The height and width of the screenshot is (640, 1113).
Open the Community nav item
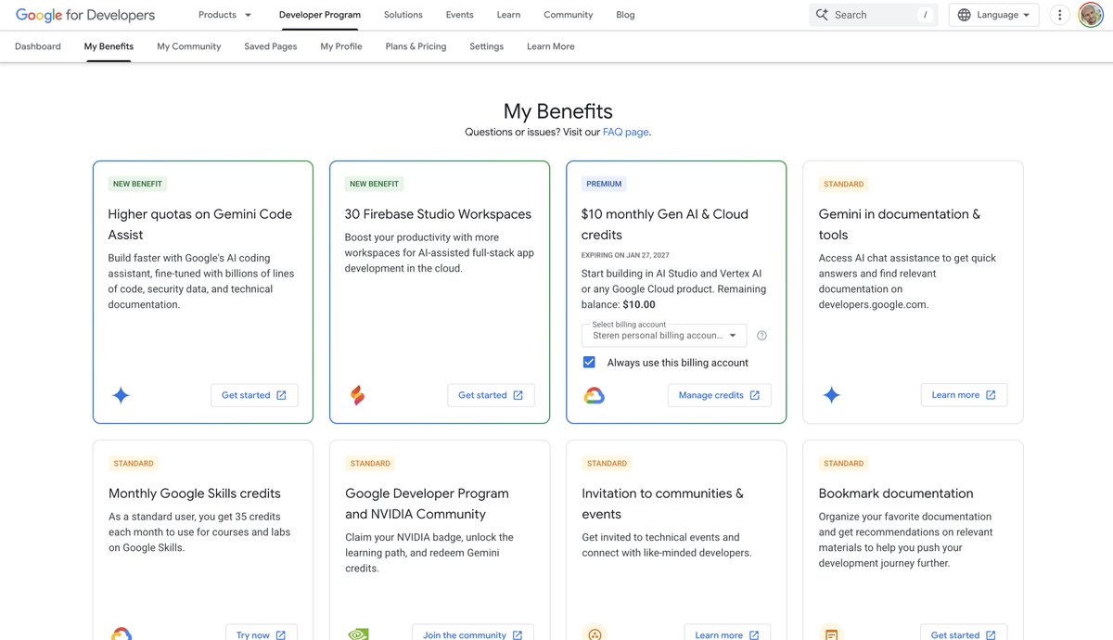point(569,15)
